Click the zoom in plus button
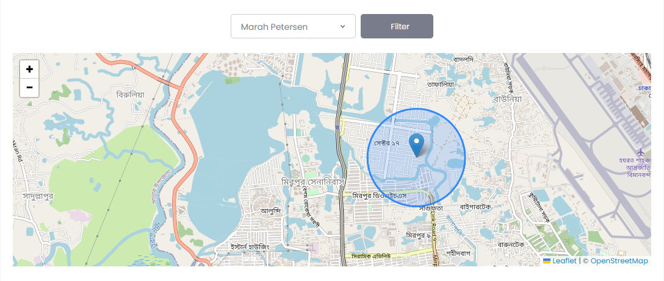Image resolution: width=664 pixels, height=281 pixels. pos(29,69)
